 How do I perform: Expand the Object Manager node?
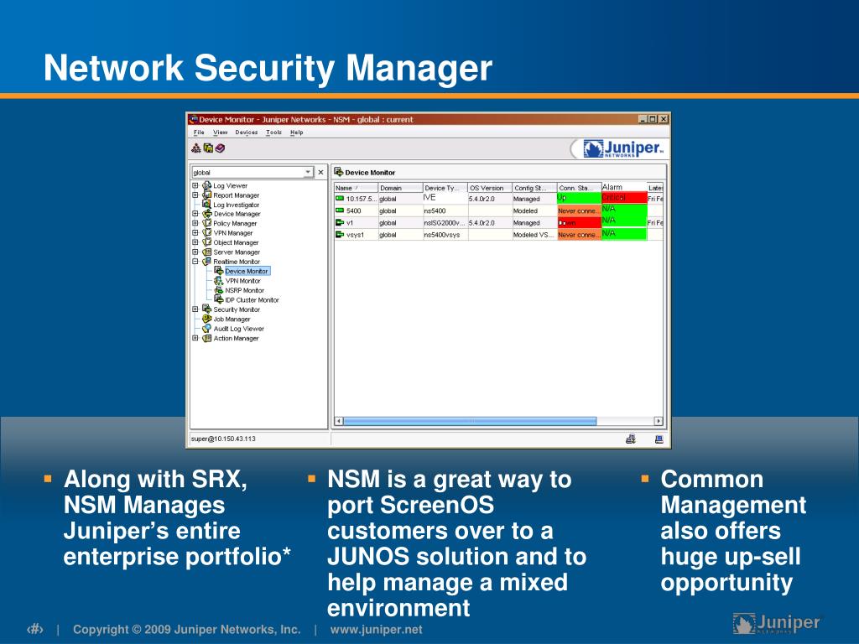(195, 242)
